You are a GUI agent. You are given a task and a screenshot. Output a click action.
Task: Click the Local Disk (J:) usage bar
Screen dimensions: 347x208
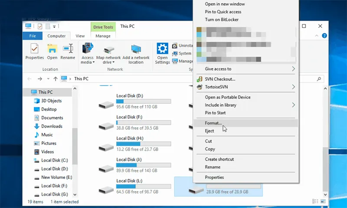click(144, 165)
